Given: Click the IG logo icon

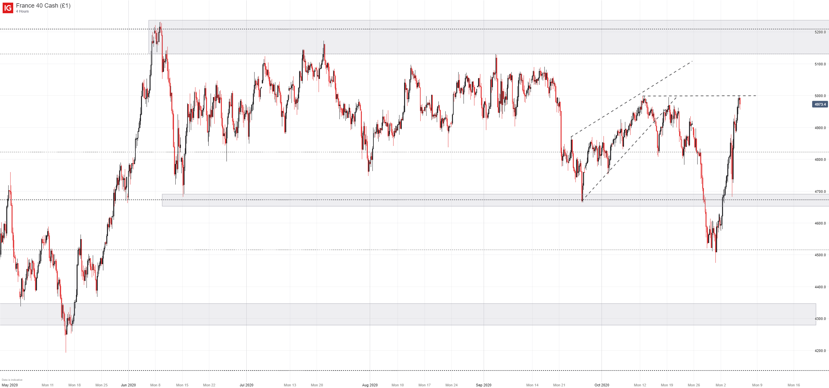Looking at the screenshot, I should 8,8.
